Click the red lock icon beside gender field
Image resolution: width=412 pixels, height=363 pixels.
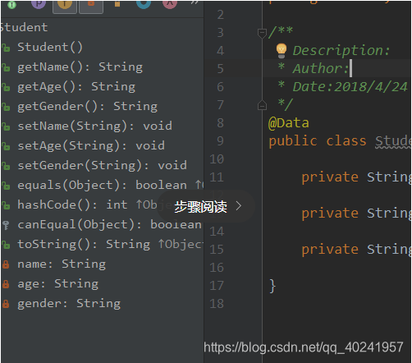coord(6,304)
